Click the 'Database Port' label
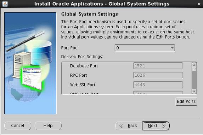This screenshot has width=203, height=135. point(84,66)
